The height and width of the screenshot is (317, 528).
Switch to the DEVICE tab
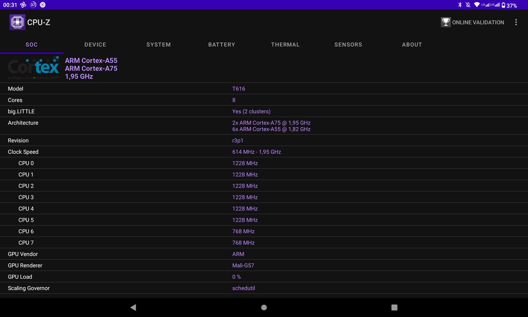[x=95, y=44]
